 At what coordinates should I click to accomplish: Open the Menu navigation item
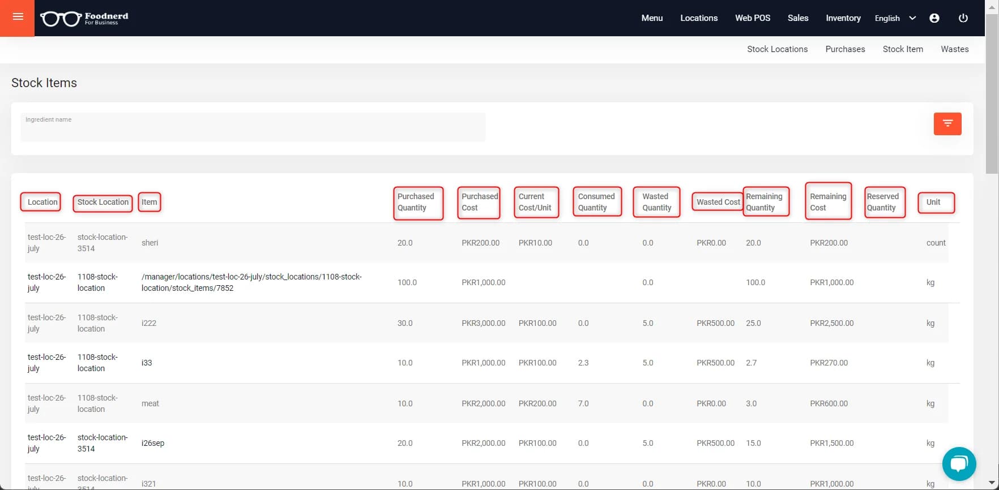click(x=652, y=18)
